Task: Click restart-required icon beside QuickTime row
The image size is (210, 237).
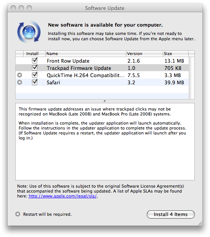Action: (19, 75)
